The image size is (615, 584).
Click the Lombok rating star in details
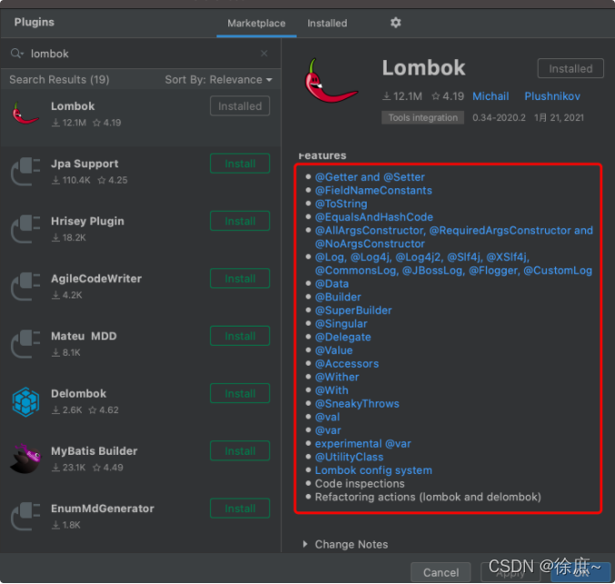436,96
